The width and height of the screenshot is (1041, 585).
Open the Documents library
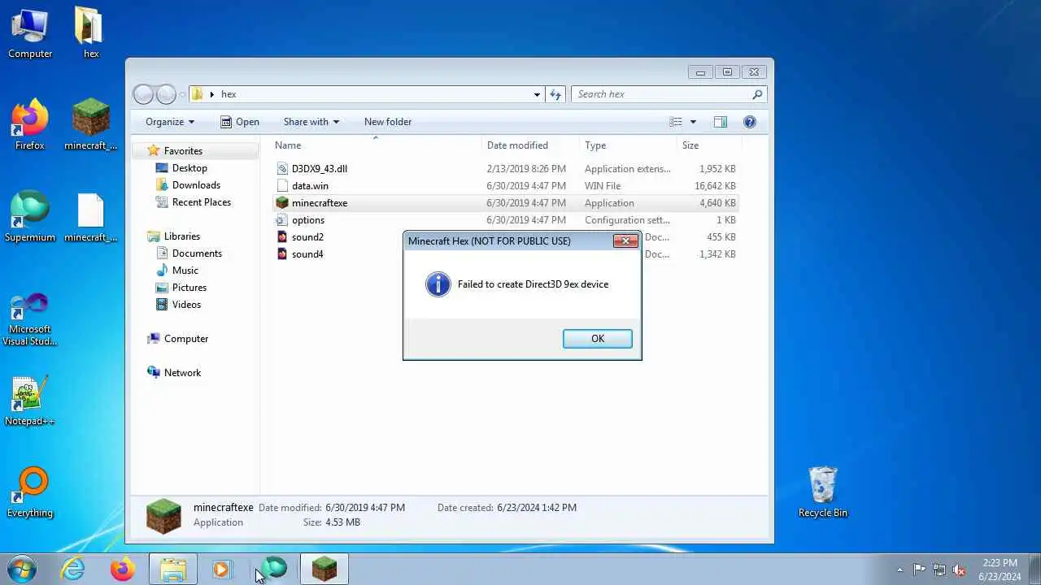tap(197, 253)
